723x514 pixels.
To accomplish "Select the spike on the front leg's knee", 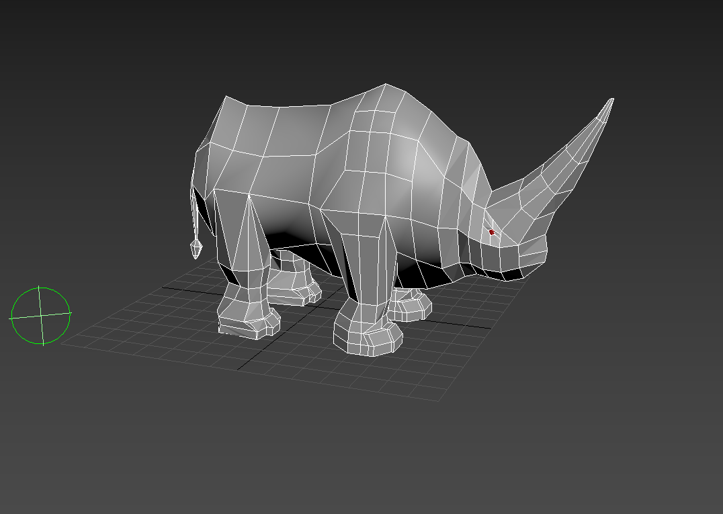I will (388, 232).
